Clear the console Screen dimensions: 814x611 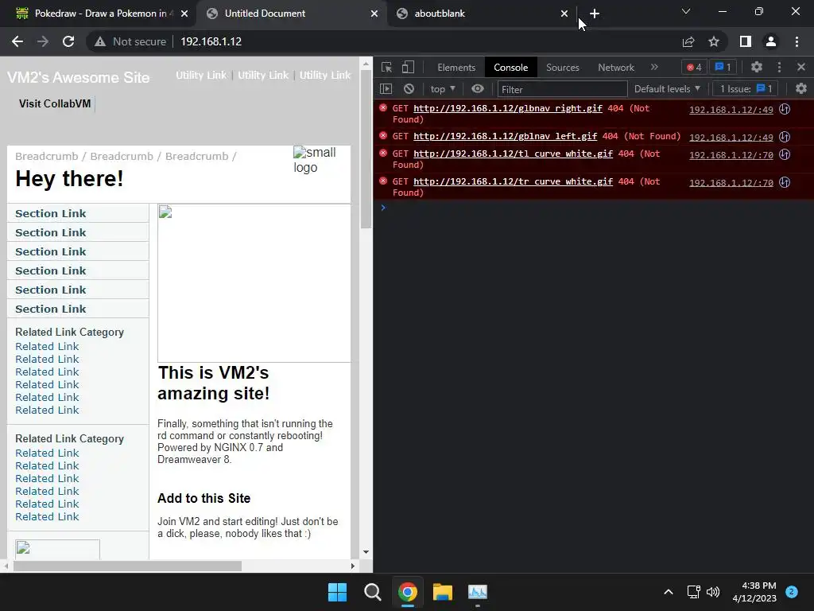coord(409,89)
